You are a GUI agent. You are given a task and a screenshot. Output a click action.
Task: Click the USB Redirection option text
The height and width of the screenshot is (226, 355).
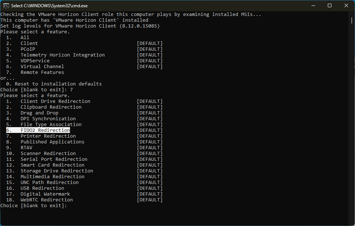42,188
